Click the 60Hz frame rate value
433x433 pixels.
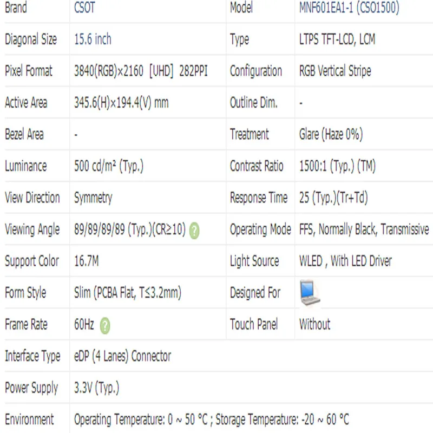(84, 324)
